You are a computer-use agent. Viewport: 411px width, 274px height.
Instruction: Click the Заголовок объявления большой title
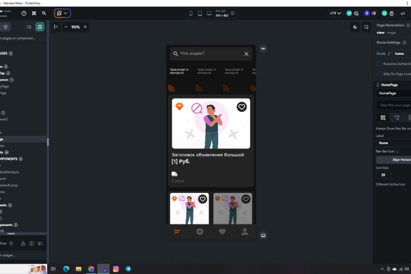(x=208, y=155)
